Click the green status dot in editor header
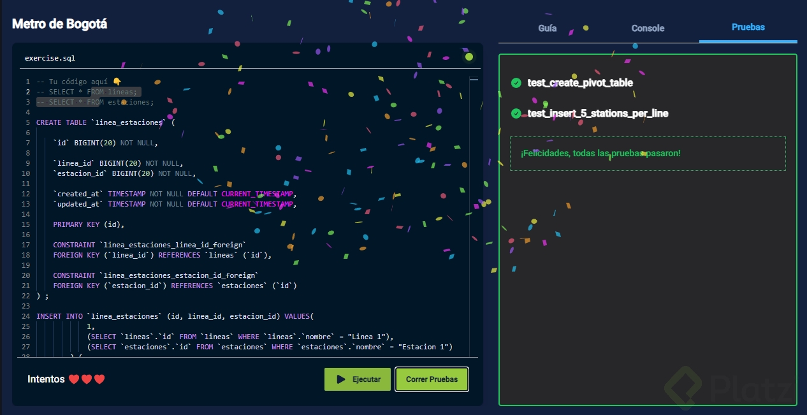 click(x=469, y=57)
